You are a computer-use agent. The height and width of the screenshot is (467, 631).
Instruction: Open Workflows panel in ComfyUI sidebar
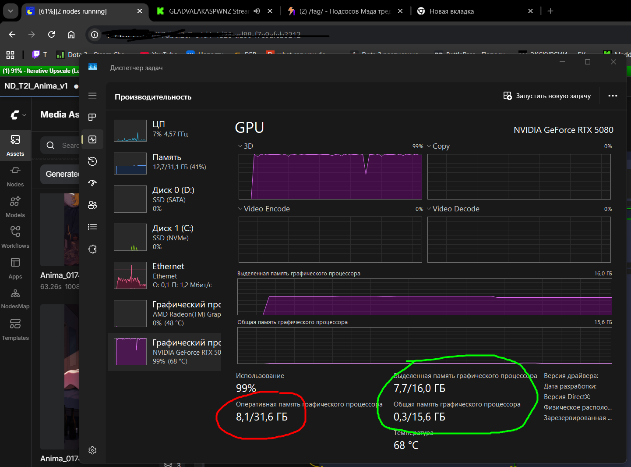[15, 238]
